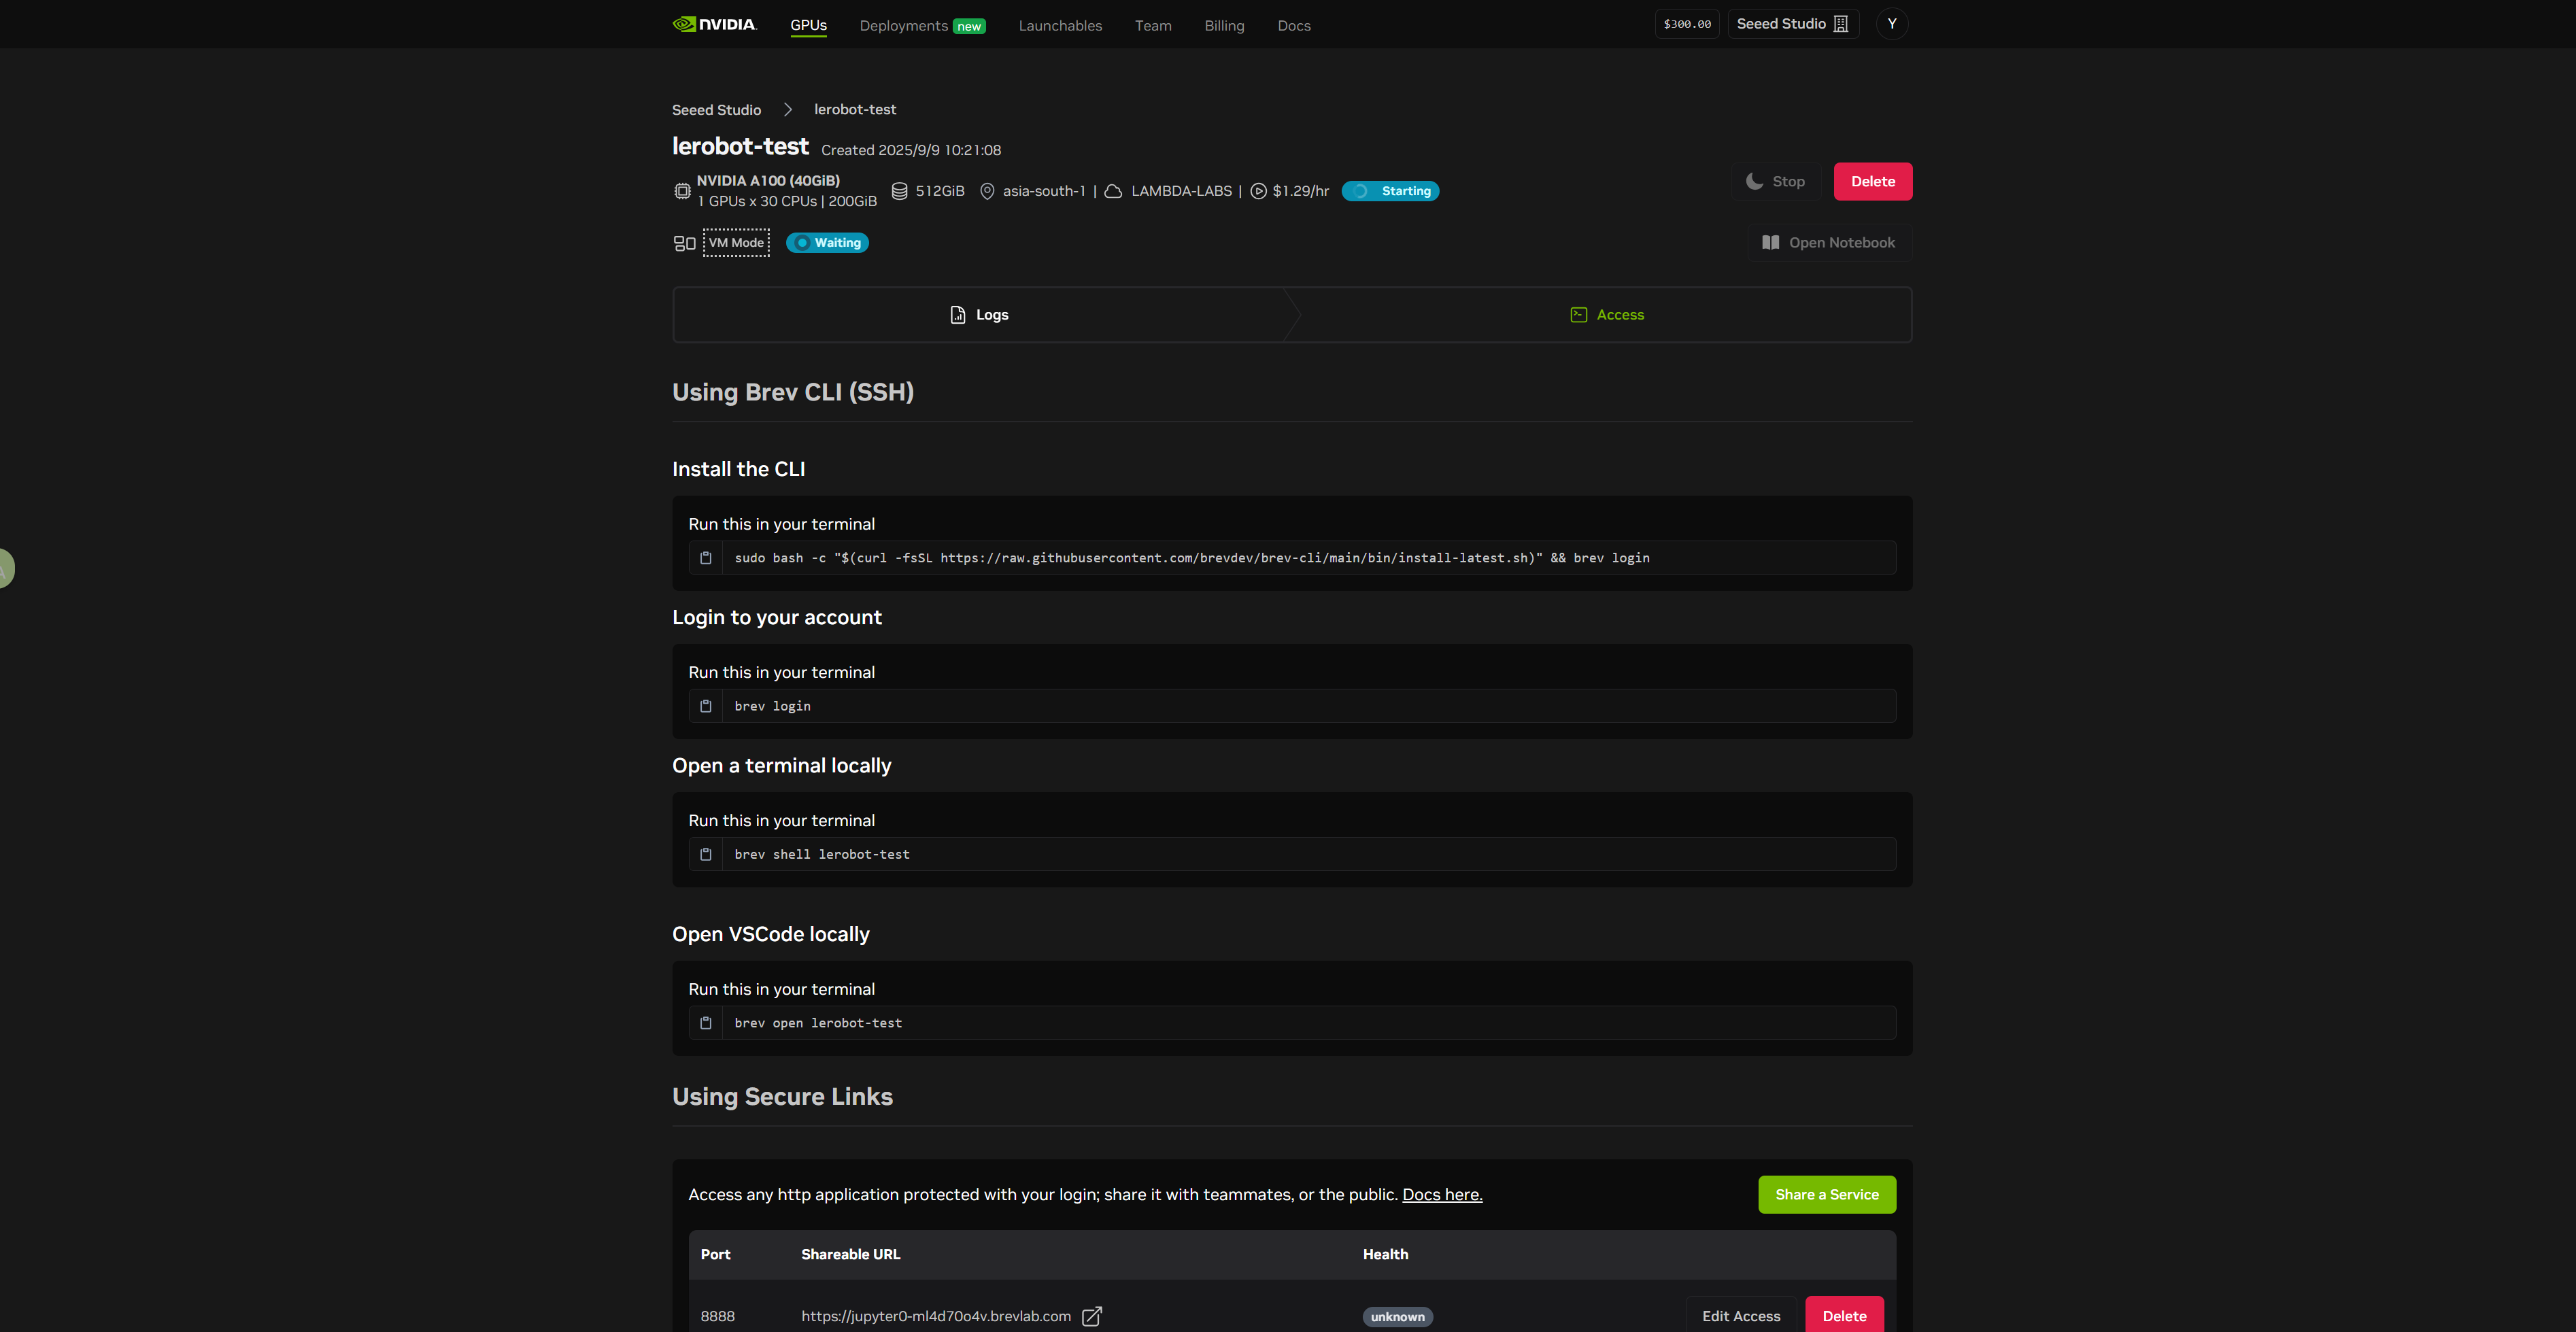Click the Seeed Studio breadcrumb link
Image resolution: width=2576 pixels, height=1332 pixels.
point(716,110)
